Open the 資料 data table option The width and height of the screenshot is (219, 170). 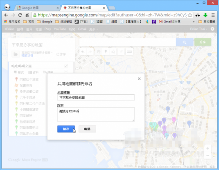[x=34, y=72]
